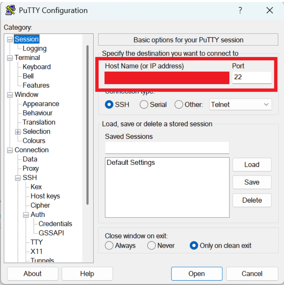Image resolution: width=284 pixels, height=285 pixels.
Task: Click Open to start the connection
Action: (x=197, y=274)
